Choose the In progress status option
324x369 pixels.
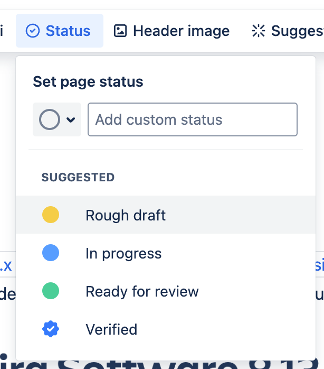pos(123,253)
